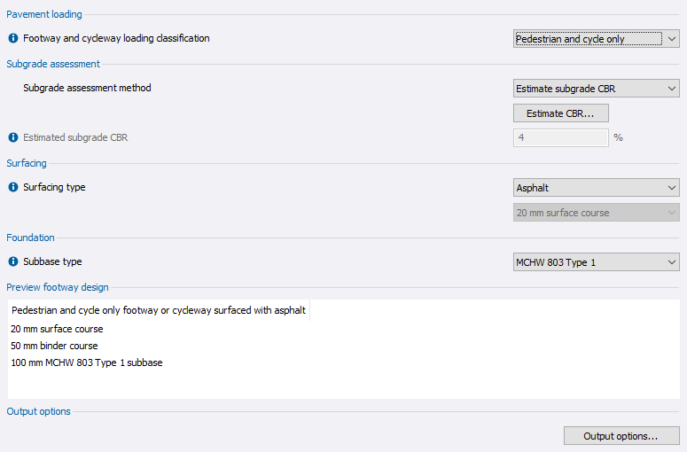Click the Foundation section heading
This screenshot has width=687, height=452.
coord(30,238)
